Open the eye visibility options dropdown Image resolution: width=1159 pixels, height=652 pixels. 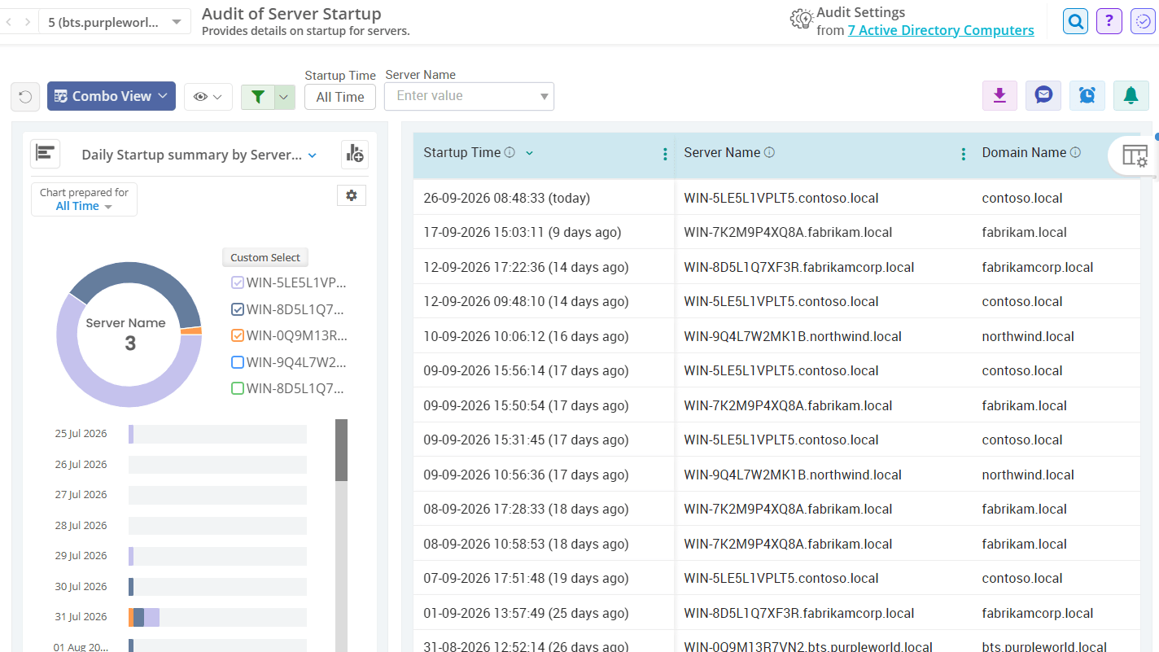(x=208, y=97)
